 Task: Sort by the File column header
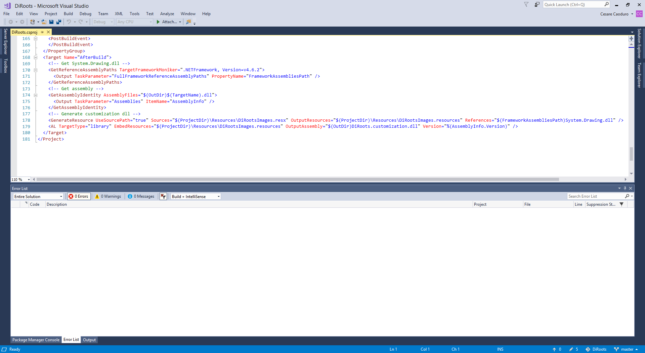click(x=548, y=204)
